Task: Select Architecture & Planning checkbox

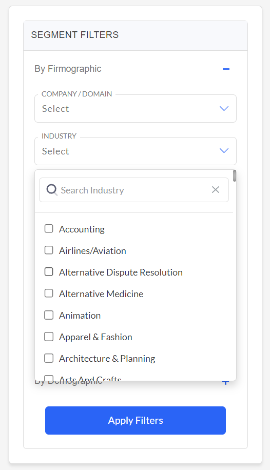Action: [49, 358]
